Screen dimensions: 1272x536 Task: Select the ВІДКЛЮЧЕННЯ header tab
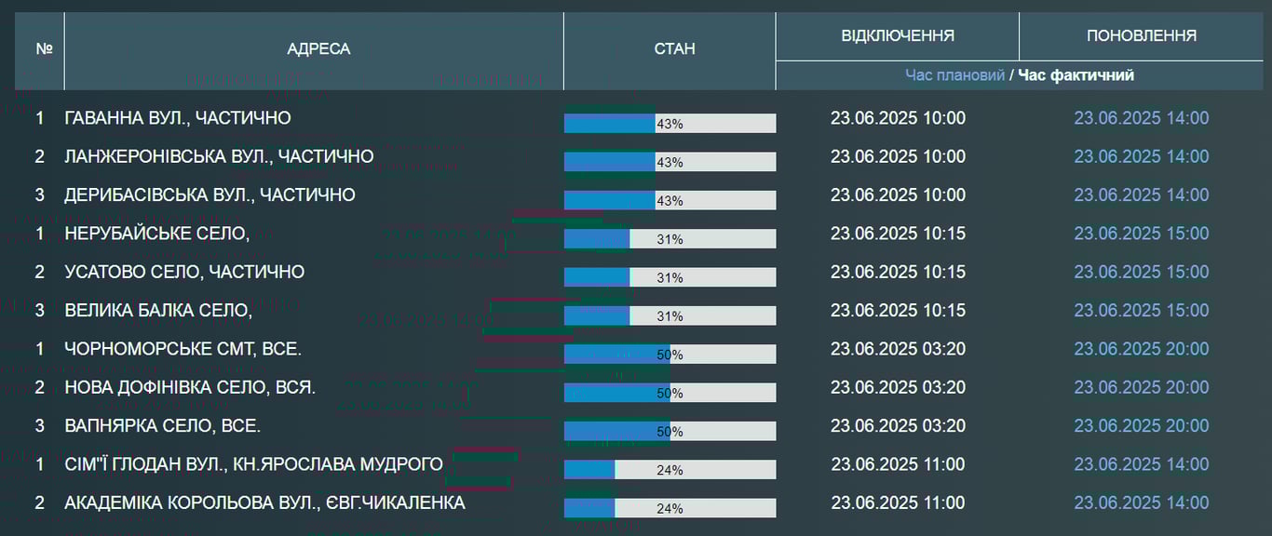(x=897, y=35)
